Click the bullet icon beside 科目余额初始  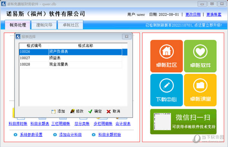pyautogui.click(x=93, y=134)
